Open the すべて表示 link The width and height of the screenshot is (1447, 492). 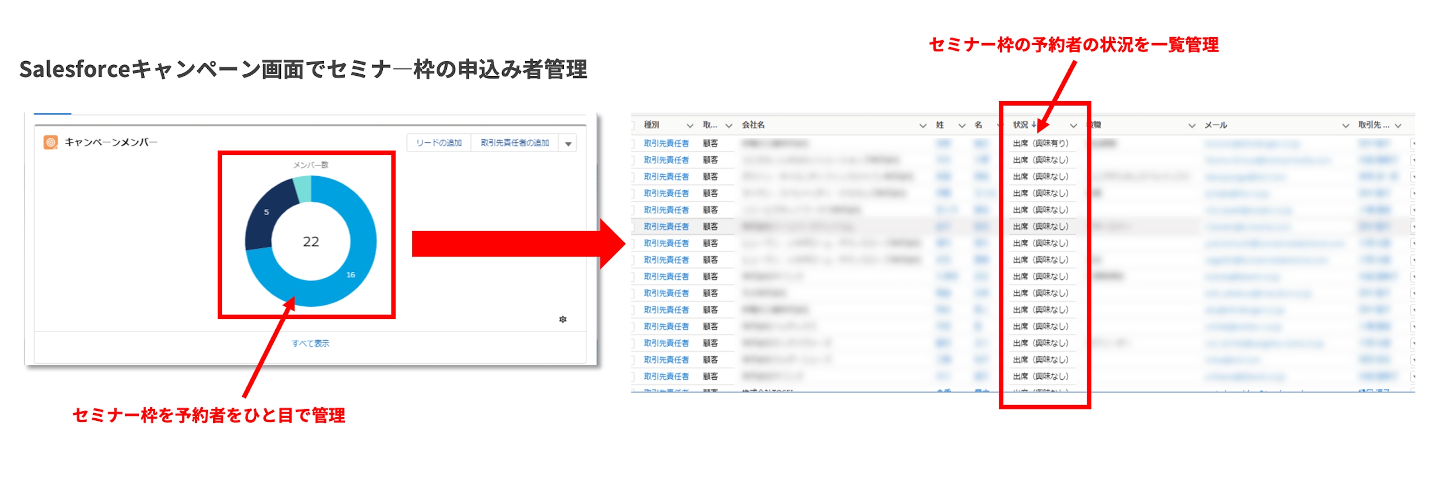pyautogui.click(x=310, y=343)
